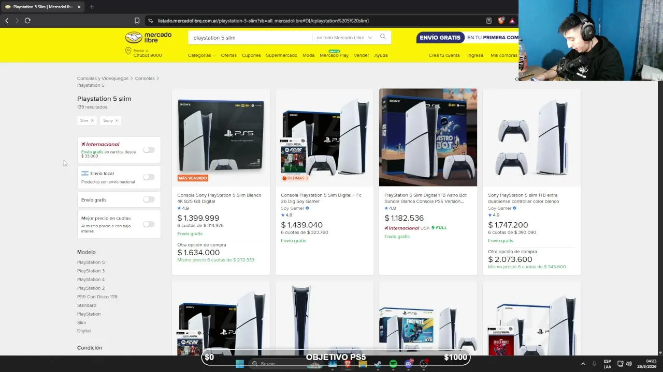Open reader mode icon in address bar
The height and width of the screenshot is (372, 663).
click(488, 21)
